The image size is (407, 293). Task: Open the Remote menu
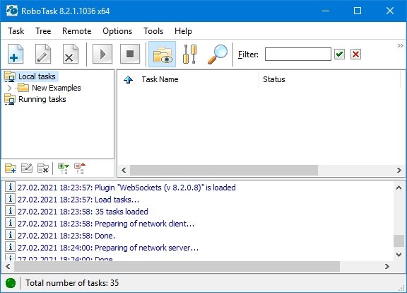[76, 31]
